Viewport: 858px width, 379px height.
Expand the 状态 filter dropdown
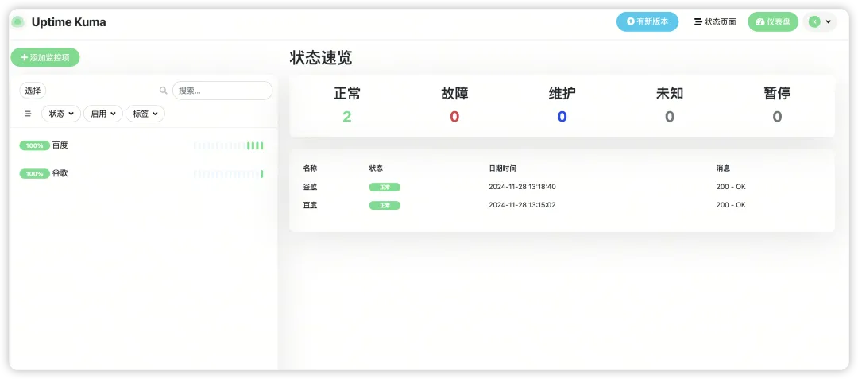pyautogui.click(x=61, y=114)
